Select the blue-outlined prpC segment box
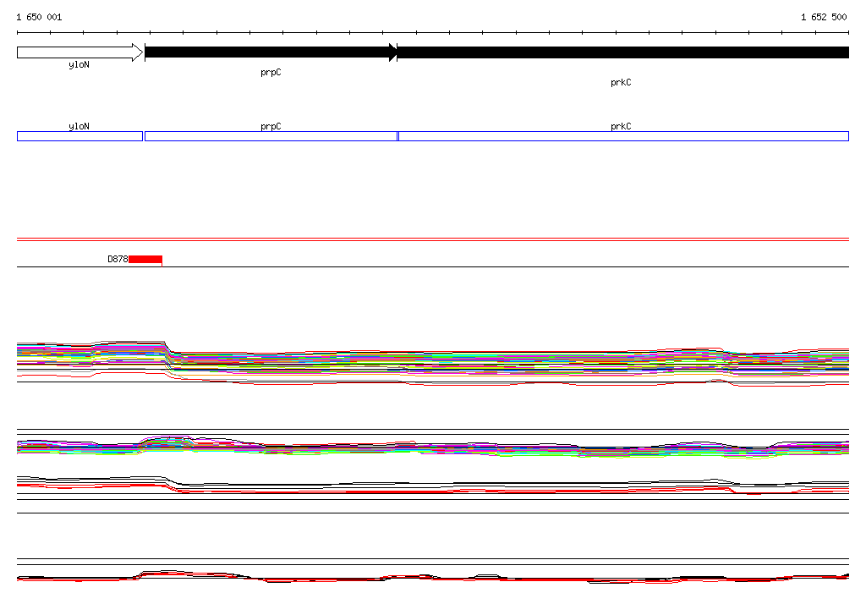 [x=271, y=136]
